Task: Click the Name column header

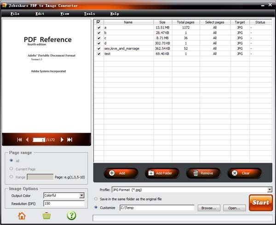Action: coord(128,22)
